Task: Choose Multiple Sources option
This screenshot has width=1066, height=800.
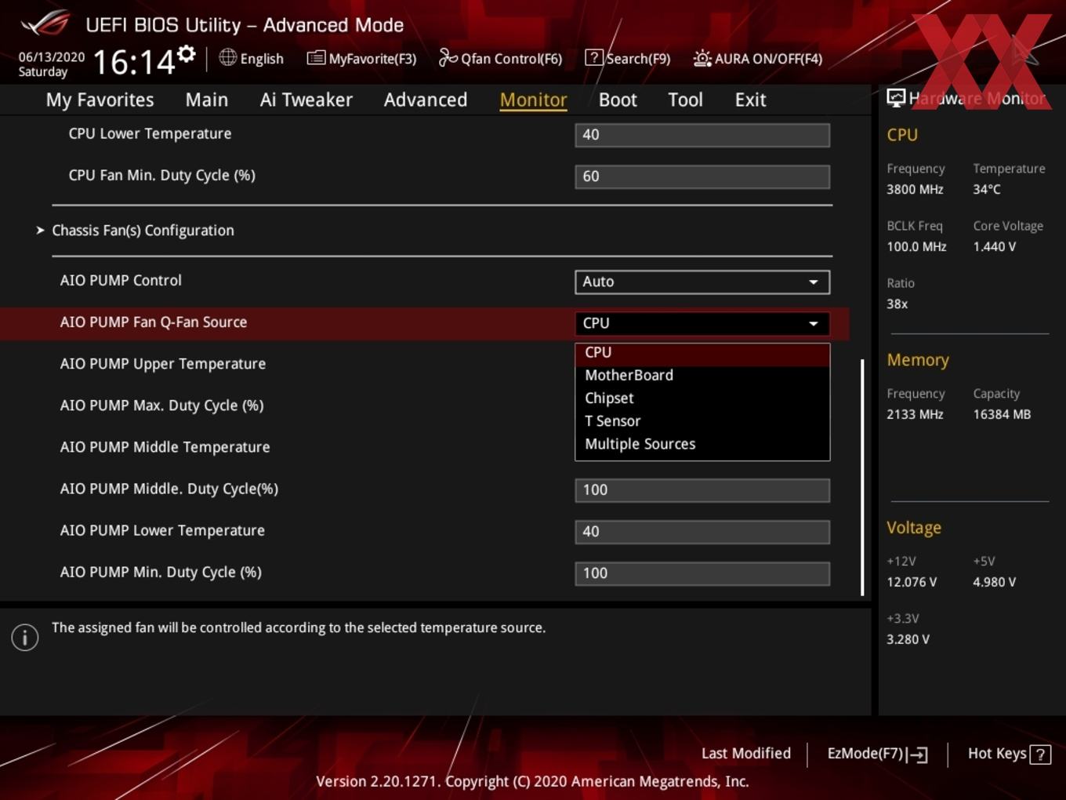Action: tap(702, 444)
